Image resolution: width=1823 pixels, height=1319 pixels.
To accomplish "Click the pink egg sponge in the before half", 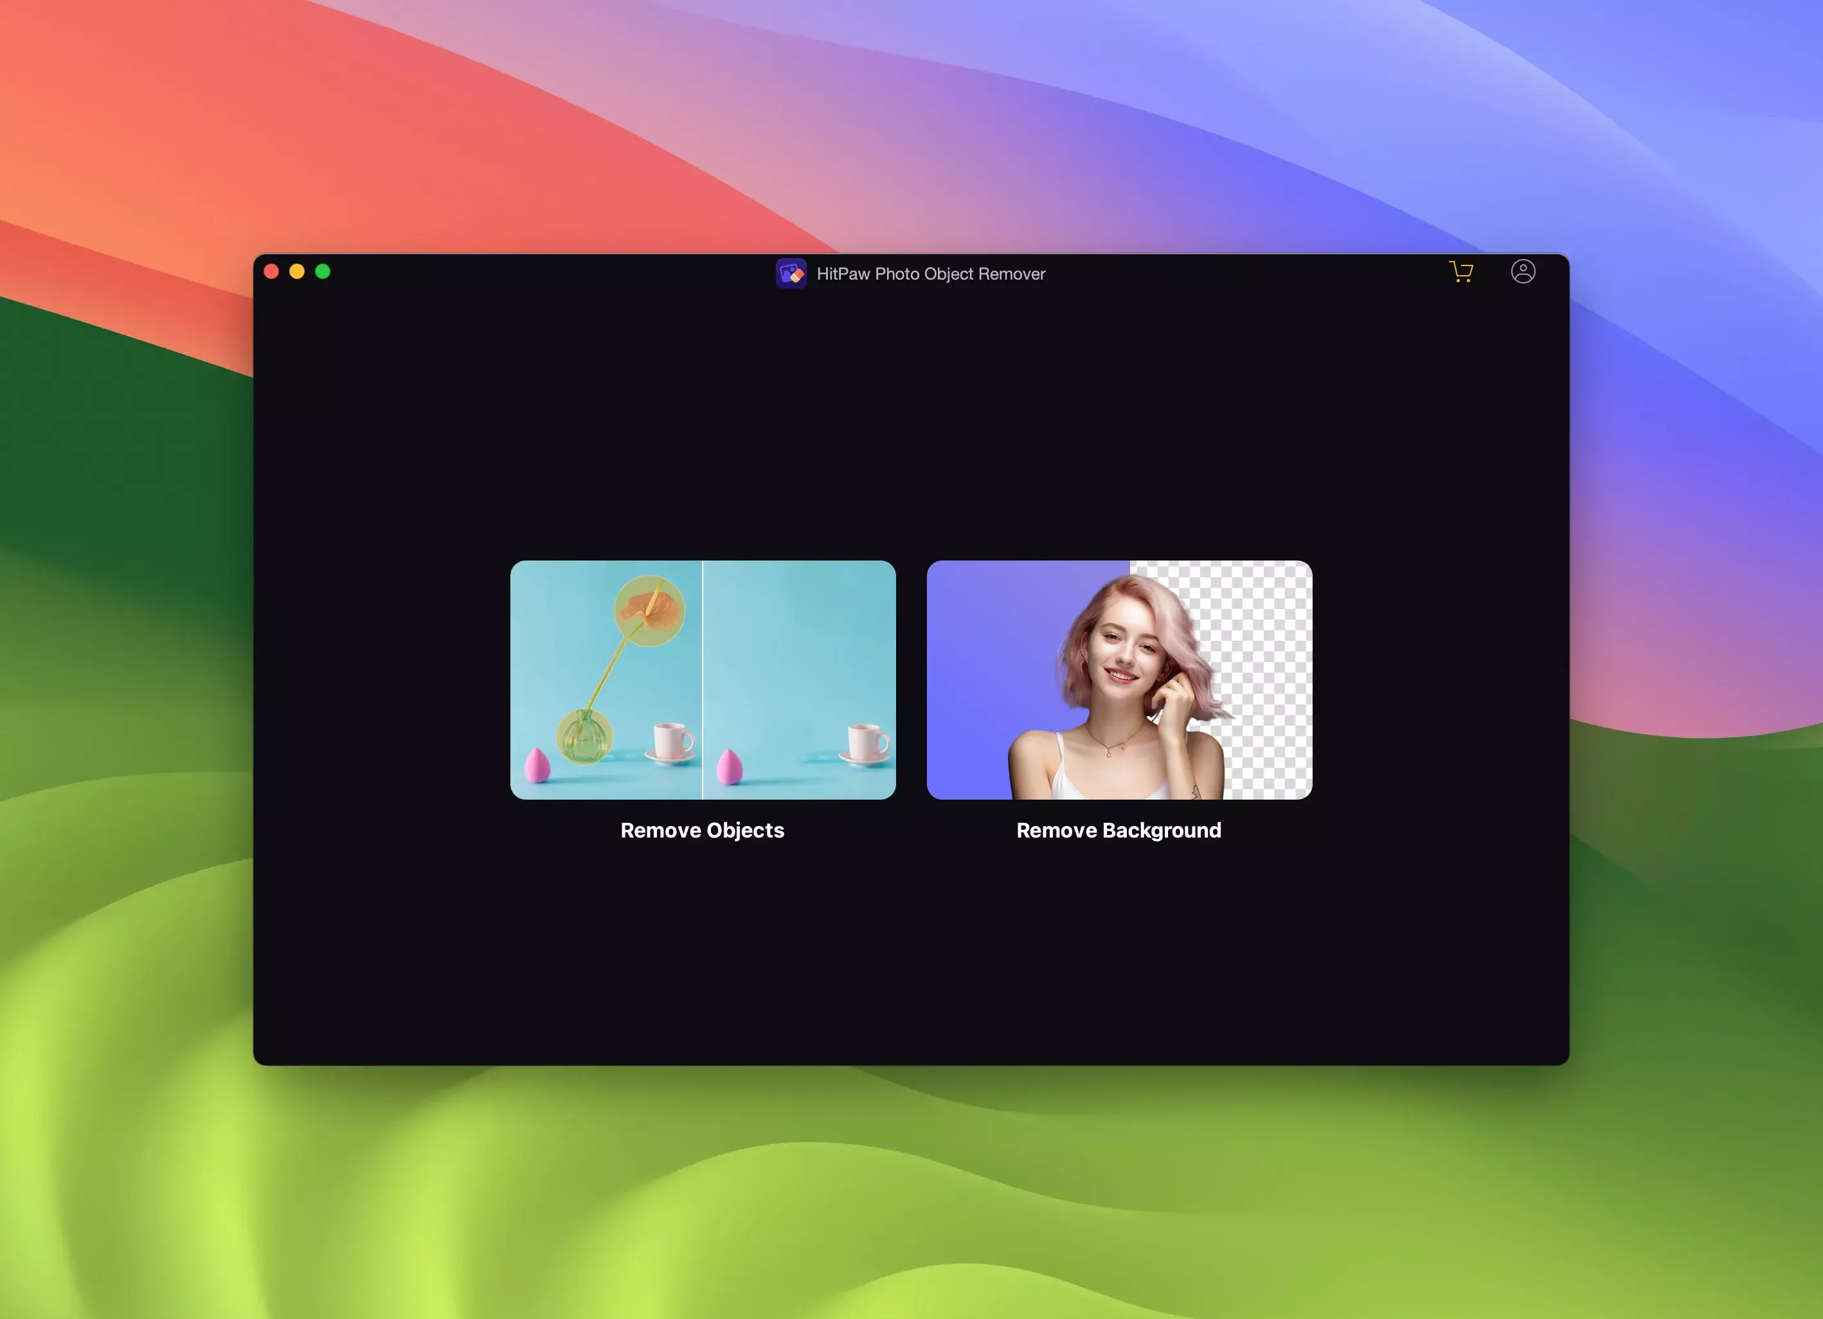I will pyautogui.click(x=537, y=765).
